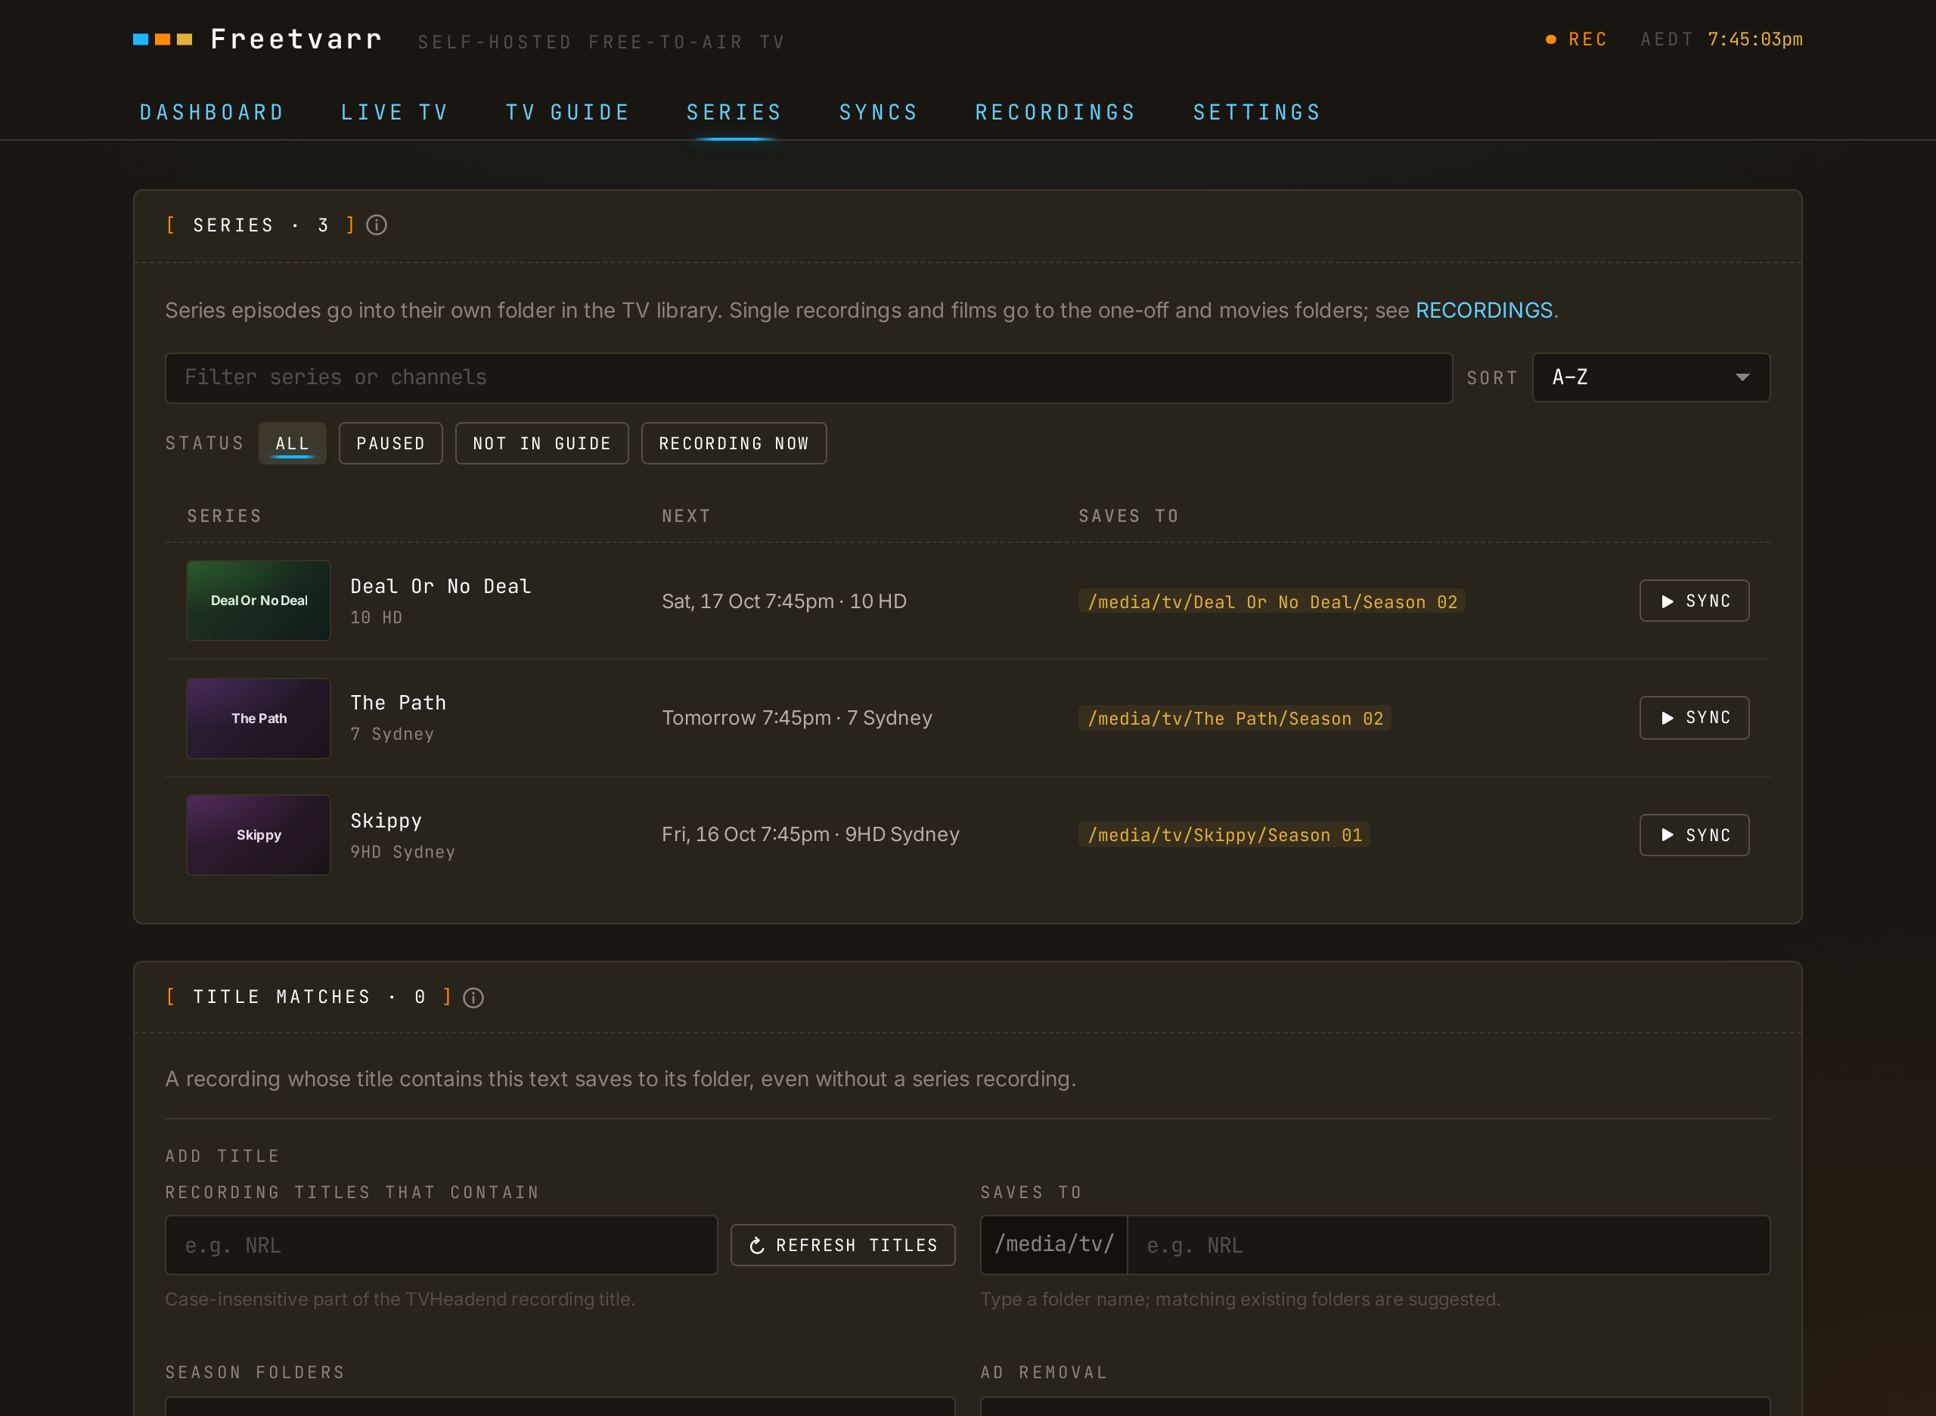This screenshot has width=1936, height=1416.
Task: Select the Series tab
Action: click(734, 112)
